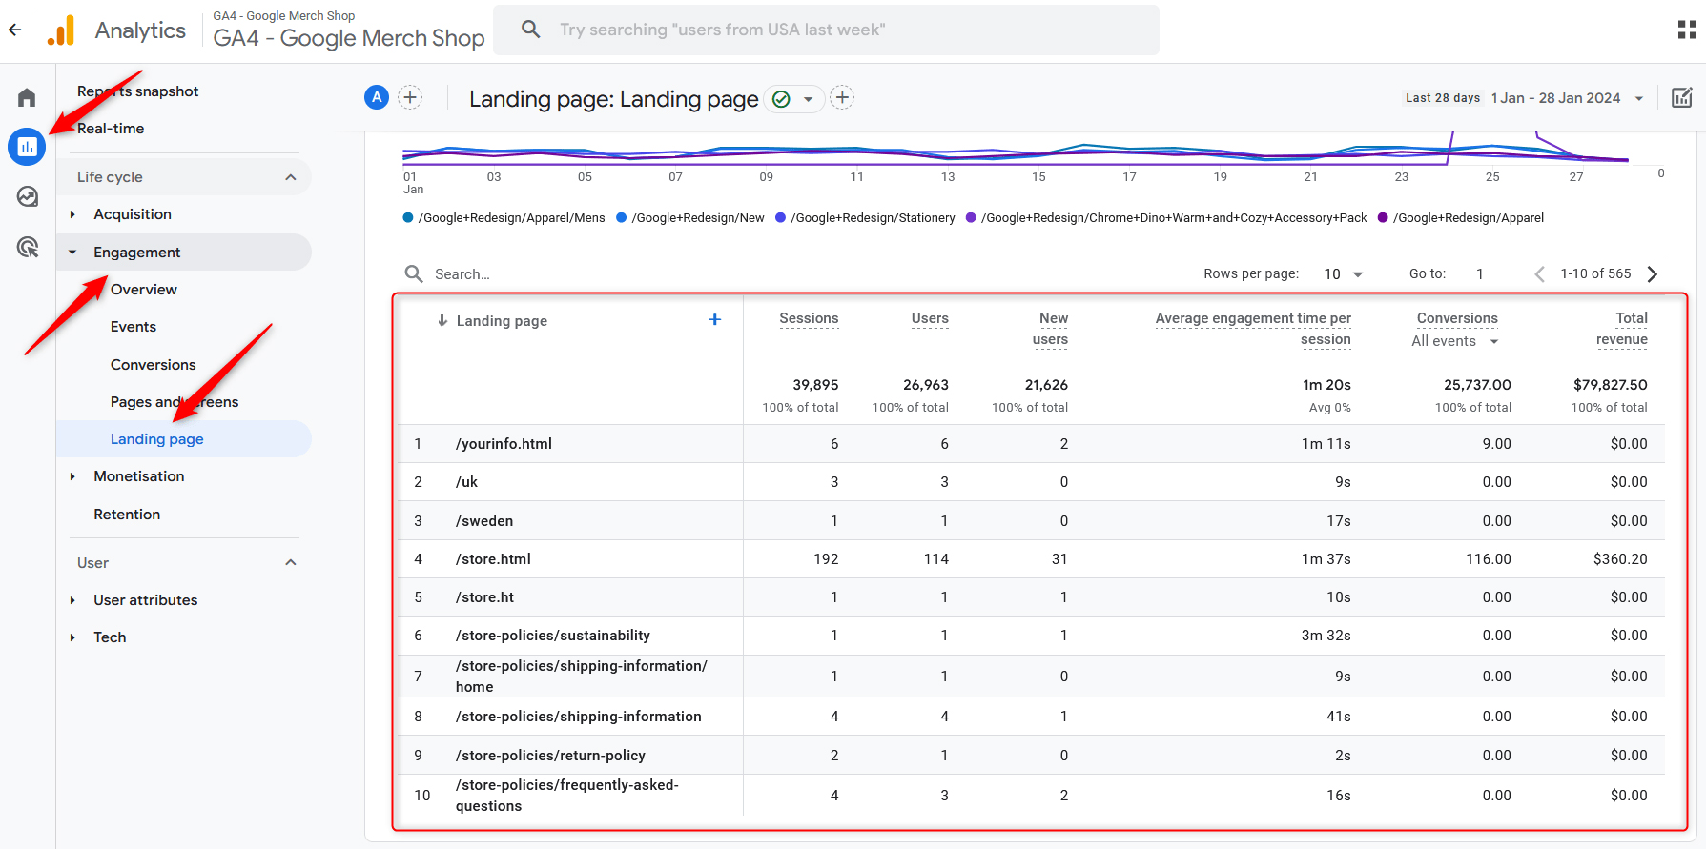Click the /store-policies/return-policy row

pyautogui.click(x=1031, y=756)
